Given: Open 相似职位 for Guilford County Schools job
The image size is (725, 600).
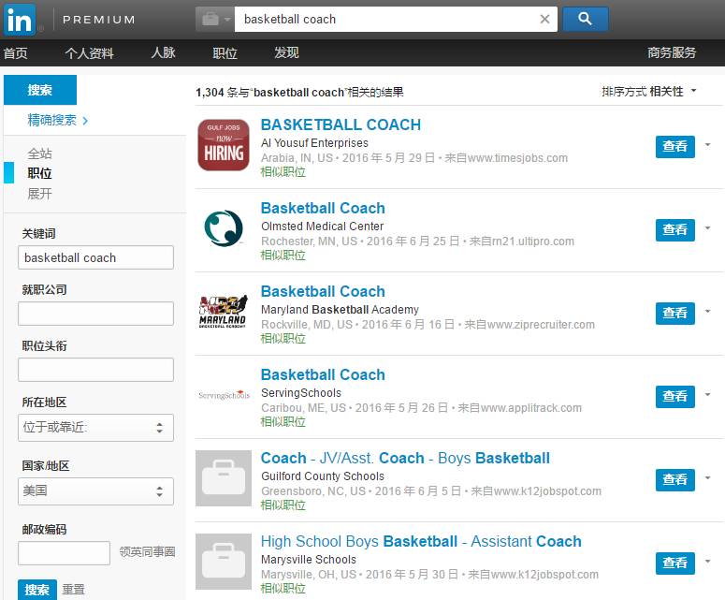Looking at the screenshot, I should click(283, 505).
